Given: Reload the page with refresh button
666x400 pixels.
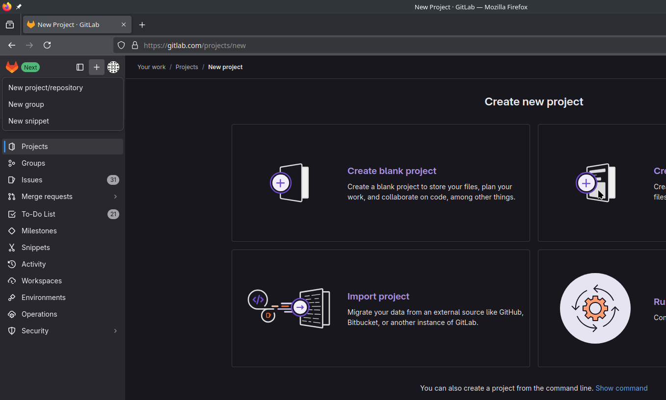Looking at the screenshot, I should [47, 45].
